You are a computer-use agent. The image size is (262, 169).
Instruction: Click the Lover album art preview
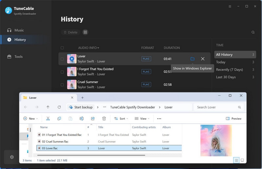pos(216,140)
